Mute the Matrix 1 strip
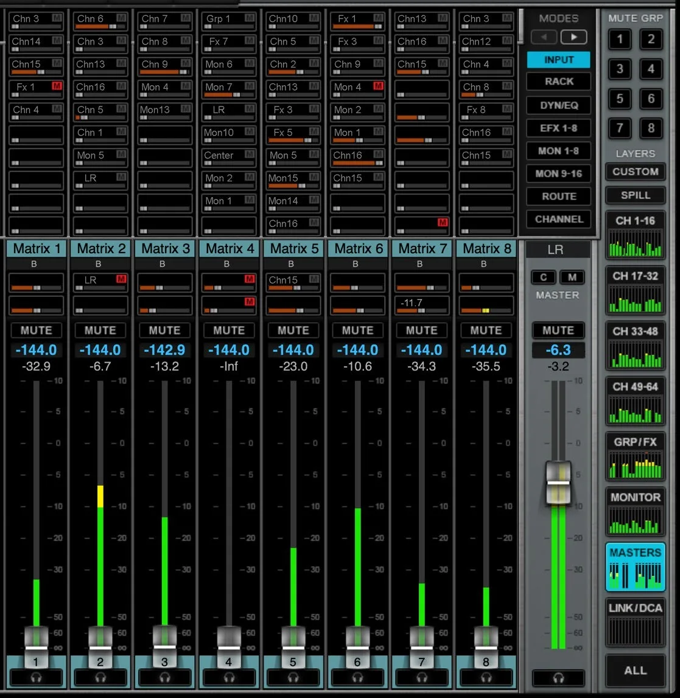 point(36,330)
